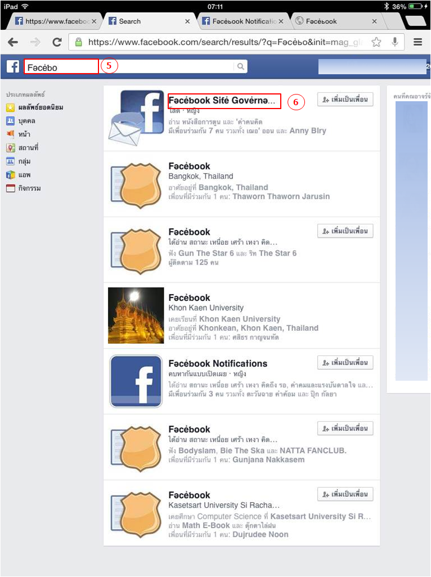
Task: Tap the Wi-Fi icon in status bar
Action: click(x=25, y=6)
